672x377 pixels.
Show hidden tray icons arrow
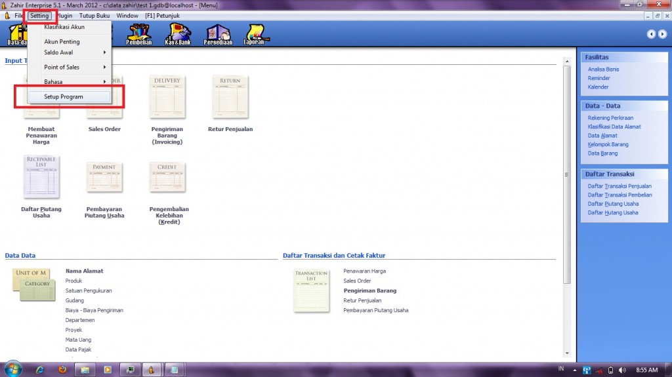click(x=574, y=370)
